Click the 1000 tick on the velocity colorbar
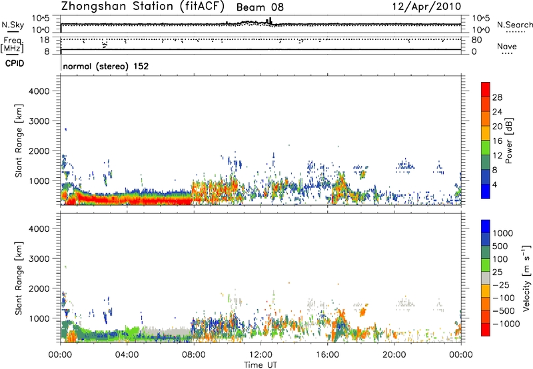The width and height of the screenshot is (533, 369). click(x=503, y=233)
